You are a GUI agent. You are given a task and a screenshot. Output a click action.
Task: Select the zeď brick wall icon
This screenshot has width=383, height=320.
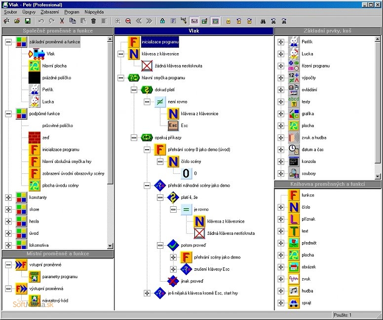point(35,137)
